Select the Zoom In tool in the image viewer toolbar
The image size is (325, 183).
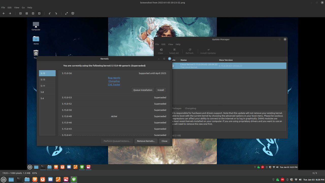pos(26,13)
